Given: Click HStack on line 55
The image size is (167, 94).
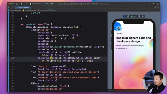Looking at the screenshot, I should tap(35, 83).
